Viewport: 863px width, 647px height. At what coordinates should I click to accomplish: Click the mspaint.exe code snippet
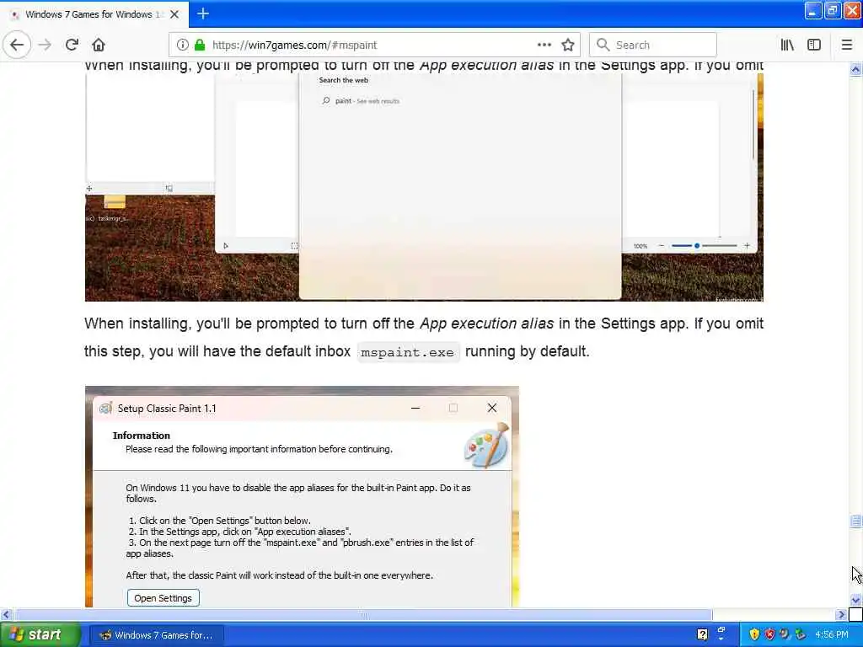407,352
